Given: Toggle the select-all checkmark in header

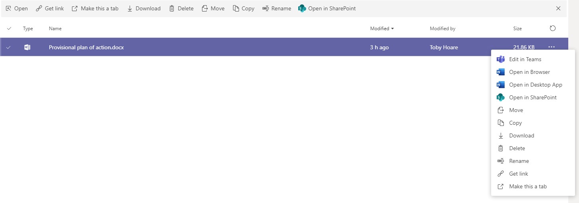Looking at the screenshot, I should pyautogui.click(x=9, y=29).
